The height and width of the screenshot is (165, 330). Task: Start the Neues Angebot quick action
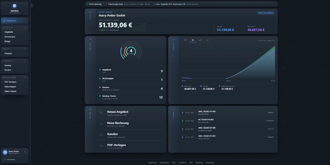[131, 113]
